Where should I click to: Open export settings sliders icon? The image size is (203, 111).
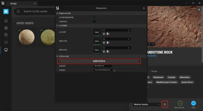point(165,104)
